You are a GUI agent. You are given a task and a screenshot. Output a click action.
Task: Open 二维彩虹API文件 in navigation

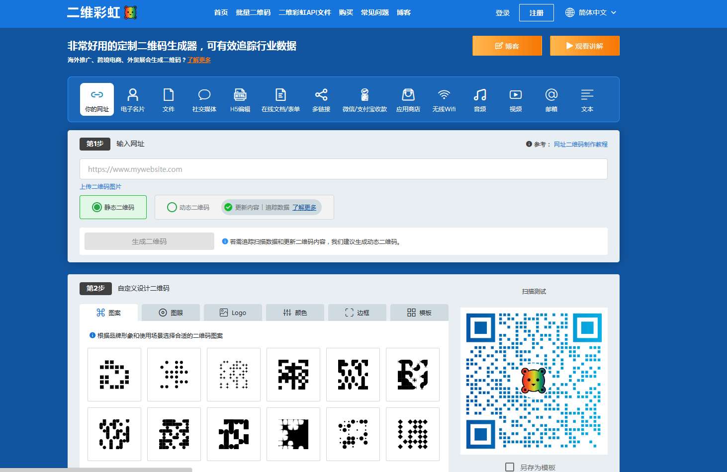pyautogui.click(x=305, y=12)
